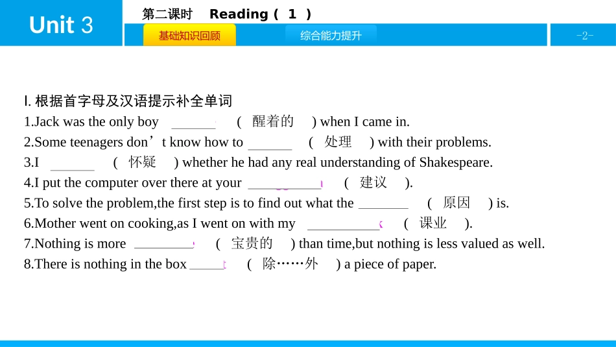Click the hint 怀疑 in sentence 3

[142, 162]
